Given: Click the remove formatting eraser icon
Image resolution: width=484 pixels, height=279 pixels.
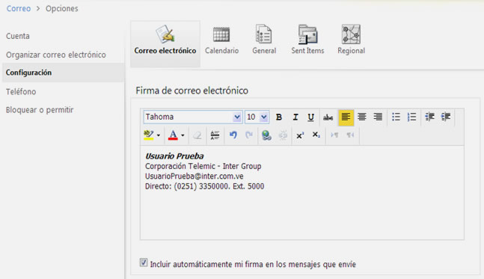Looking at the screenshot, I should point(197,135).
